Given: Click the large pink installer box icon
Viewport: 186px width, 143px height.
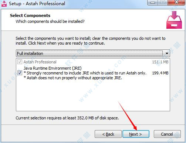Looking at the screenshot, I should pos(174,20).
